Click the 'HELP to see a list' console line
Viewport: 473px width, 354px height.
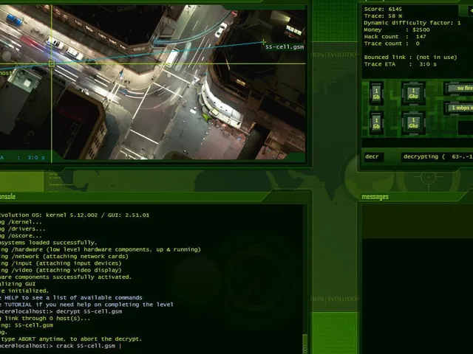click(71, 298)
